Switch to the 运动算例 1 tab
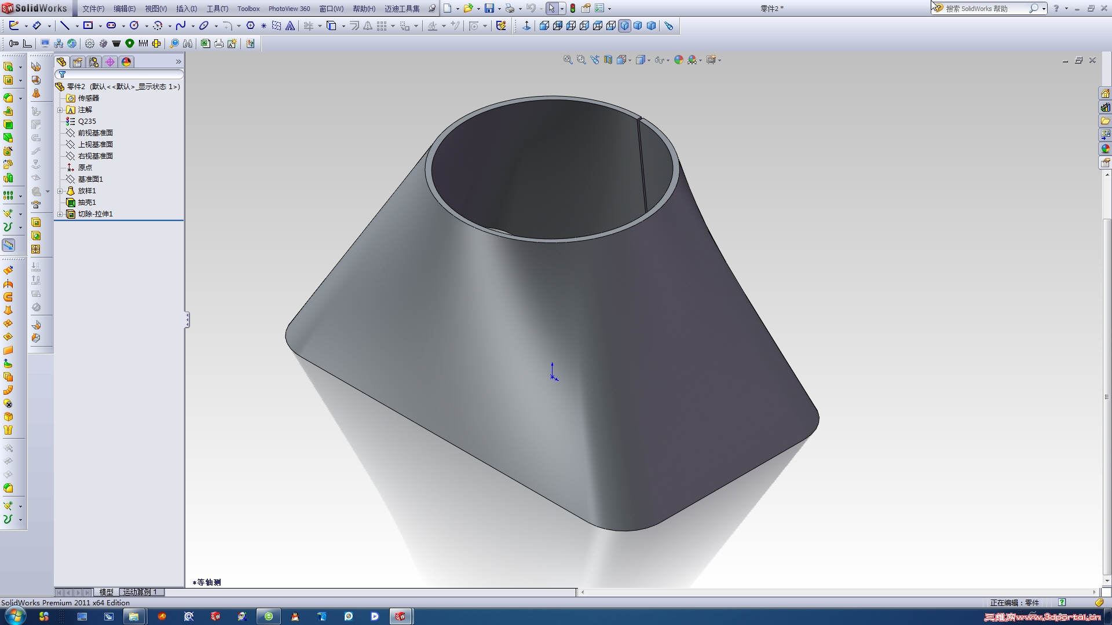 [141, 592]
